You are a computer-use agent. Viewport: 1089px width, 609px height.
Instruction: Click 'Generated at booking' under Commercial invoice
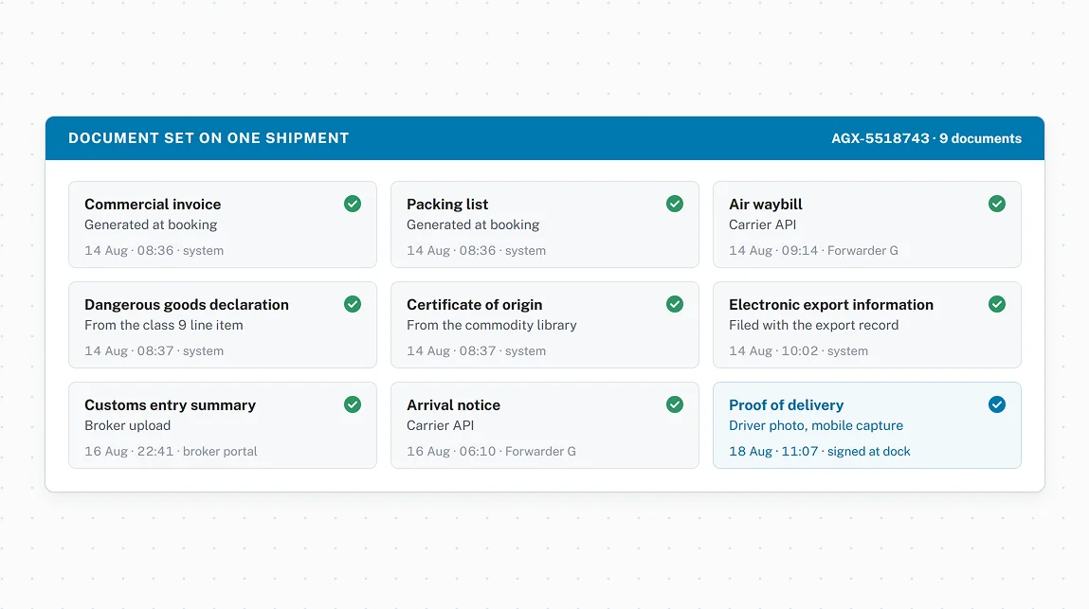point(151,225)
